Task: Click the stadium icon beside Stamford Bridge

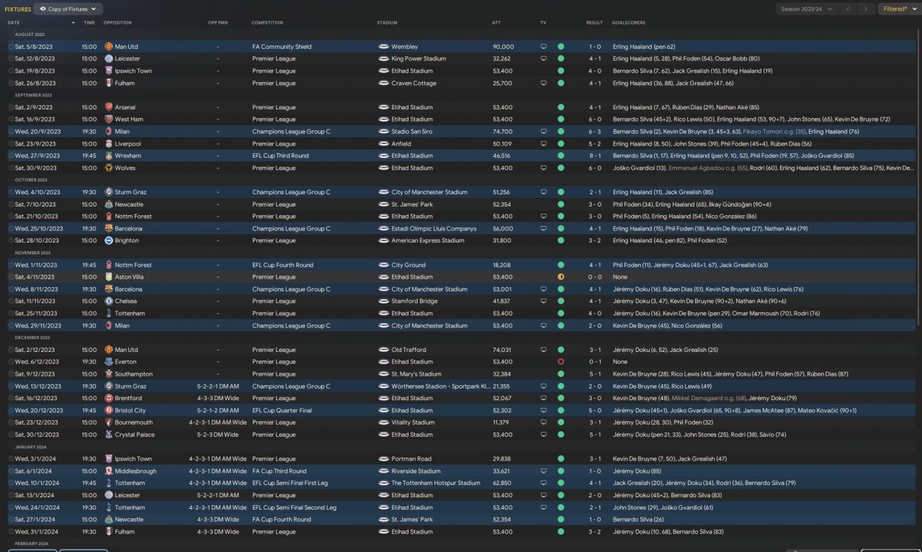Action: click(x=383, y=302)
